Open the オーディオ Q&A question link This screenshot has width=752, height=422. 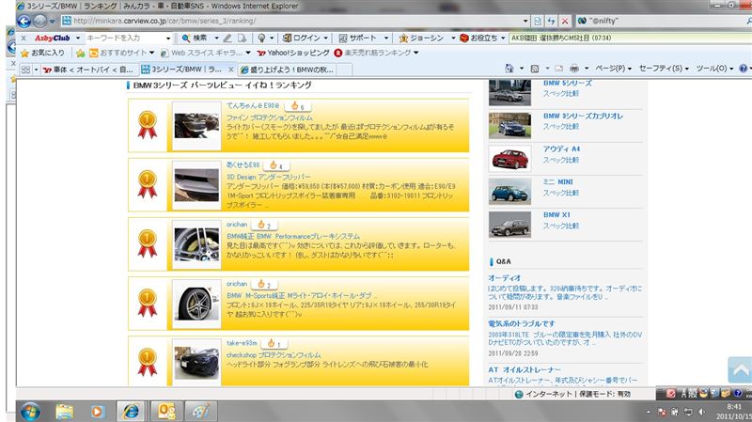coord(504,278)
